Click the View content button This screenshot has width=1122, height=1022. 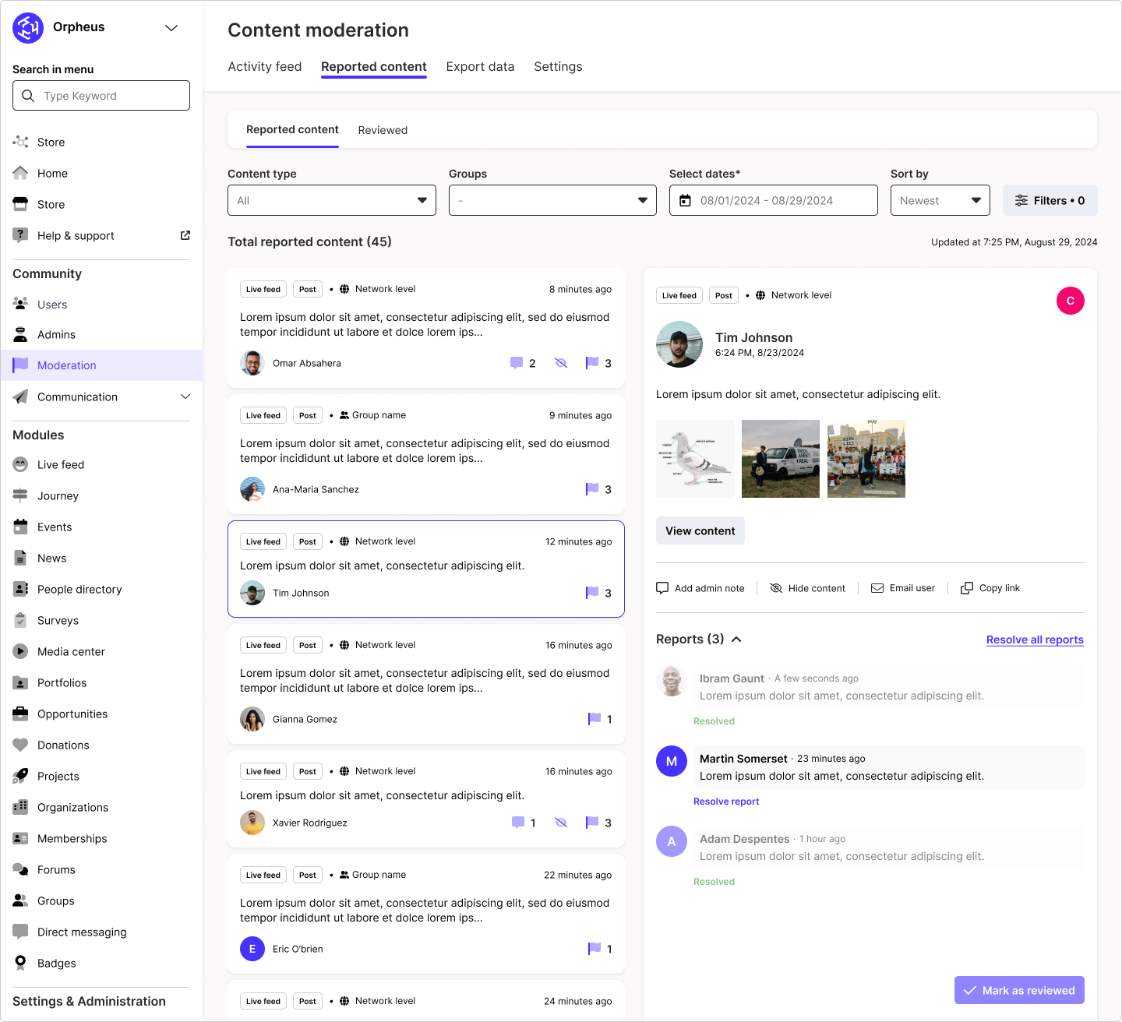700,530
